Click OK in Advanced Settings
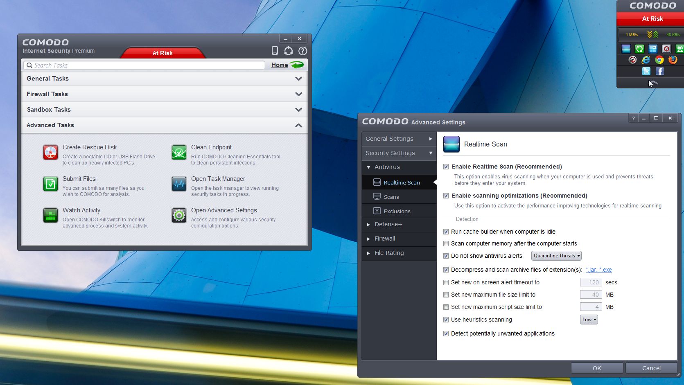The image size is (684, 385). click(597, 368)
